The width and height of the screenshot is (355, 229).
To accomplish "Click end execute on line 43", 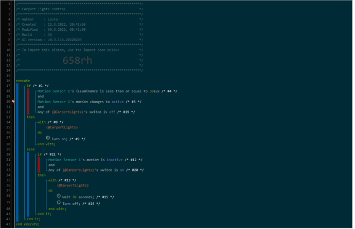I will pos(28,224).
